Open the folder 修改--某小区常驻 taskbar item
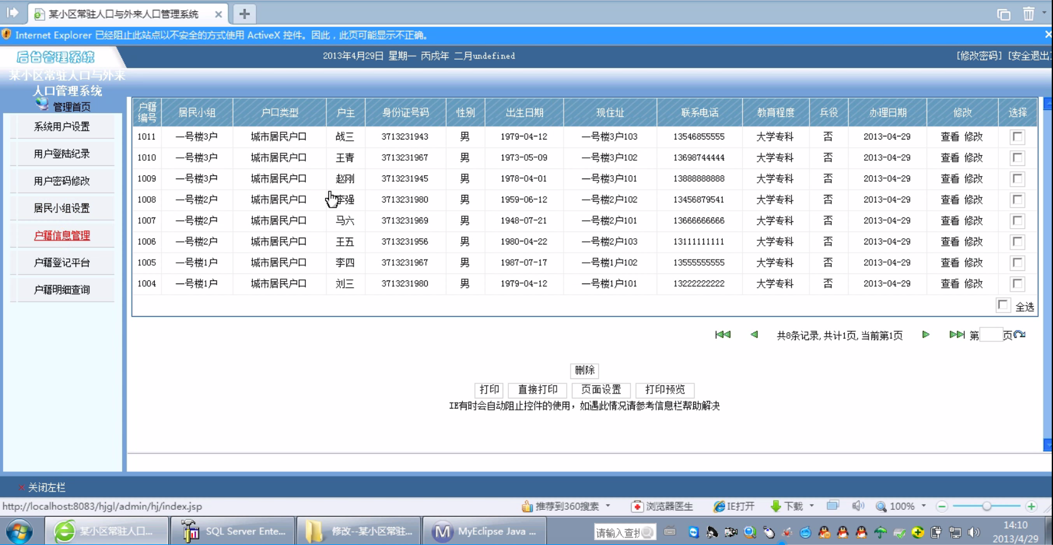The width and height of the screenshot is (1053, 545). pyautogui.click(x=359, y=531)
